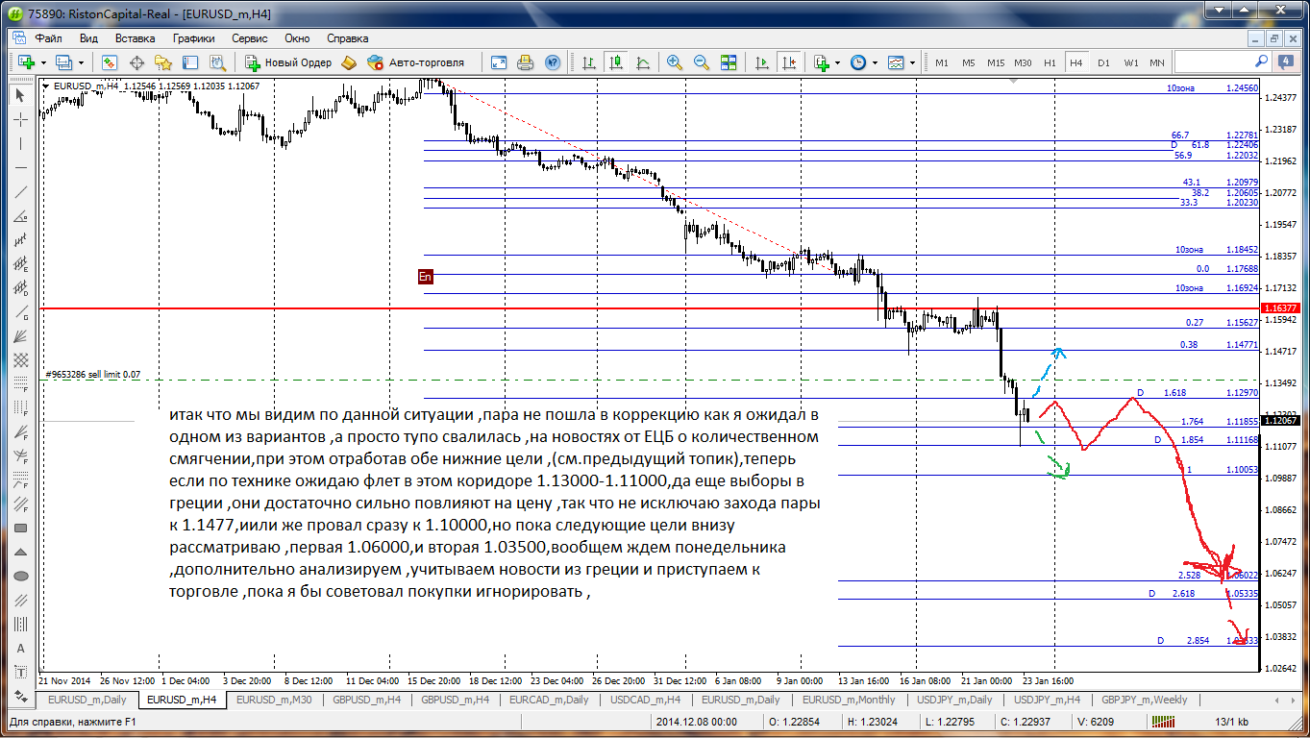The image size is (1310, 738).
Task: Click the Print chart icon
Action: 526,62
